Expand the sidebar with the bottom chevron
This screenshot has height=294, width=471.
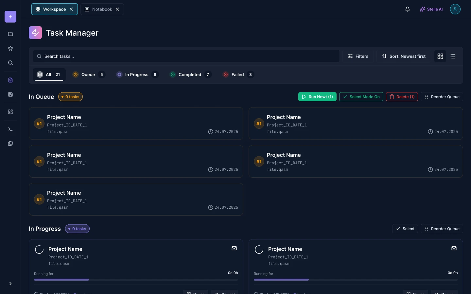pos(10,284)
